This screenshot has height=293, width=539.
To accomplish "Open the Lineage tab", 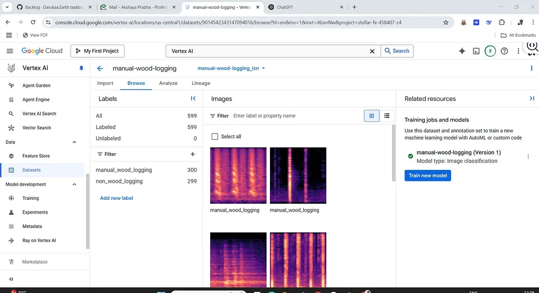I will [200, 83].
